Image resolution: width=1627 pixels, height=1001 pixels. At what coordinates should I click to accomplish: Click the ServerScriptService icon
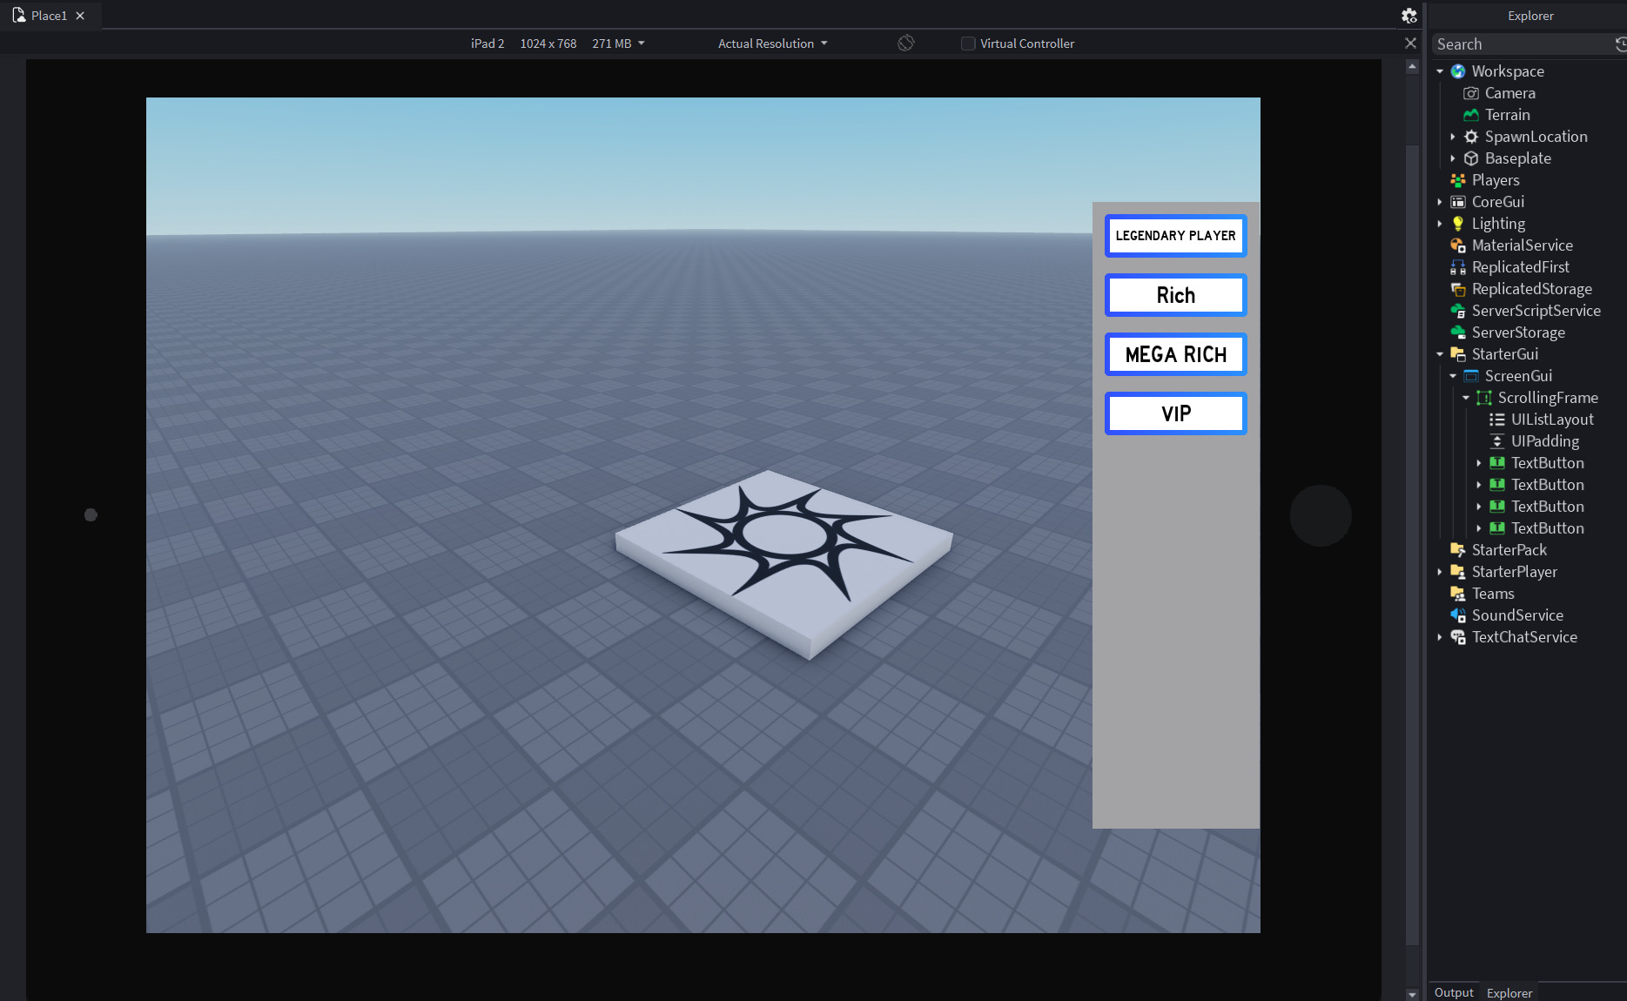(1458, 311)
